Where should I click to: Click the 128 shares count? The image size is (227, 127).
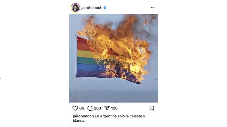click(114, 108)
